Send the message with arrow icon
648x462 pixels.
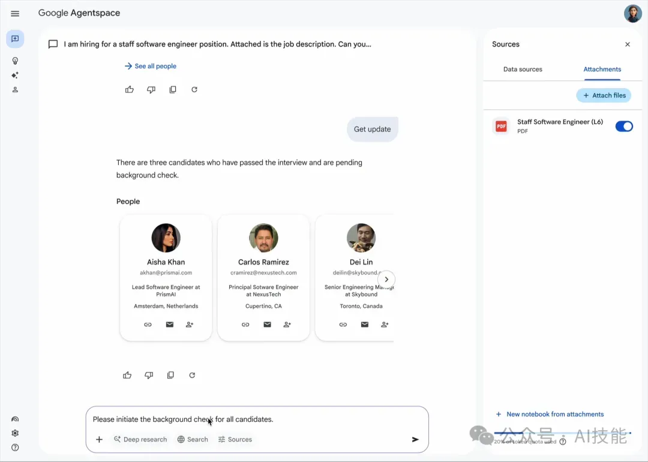point(415,439)
